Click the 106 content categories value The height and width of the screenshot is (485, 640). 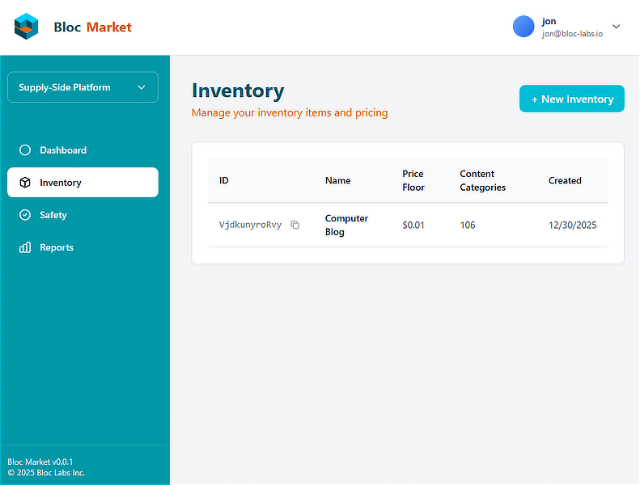468,226
